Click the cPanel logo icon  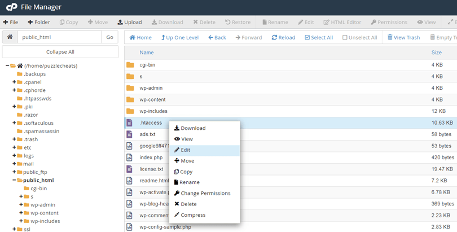click(12, 7)
